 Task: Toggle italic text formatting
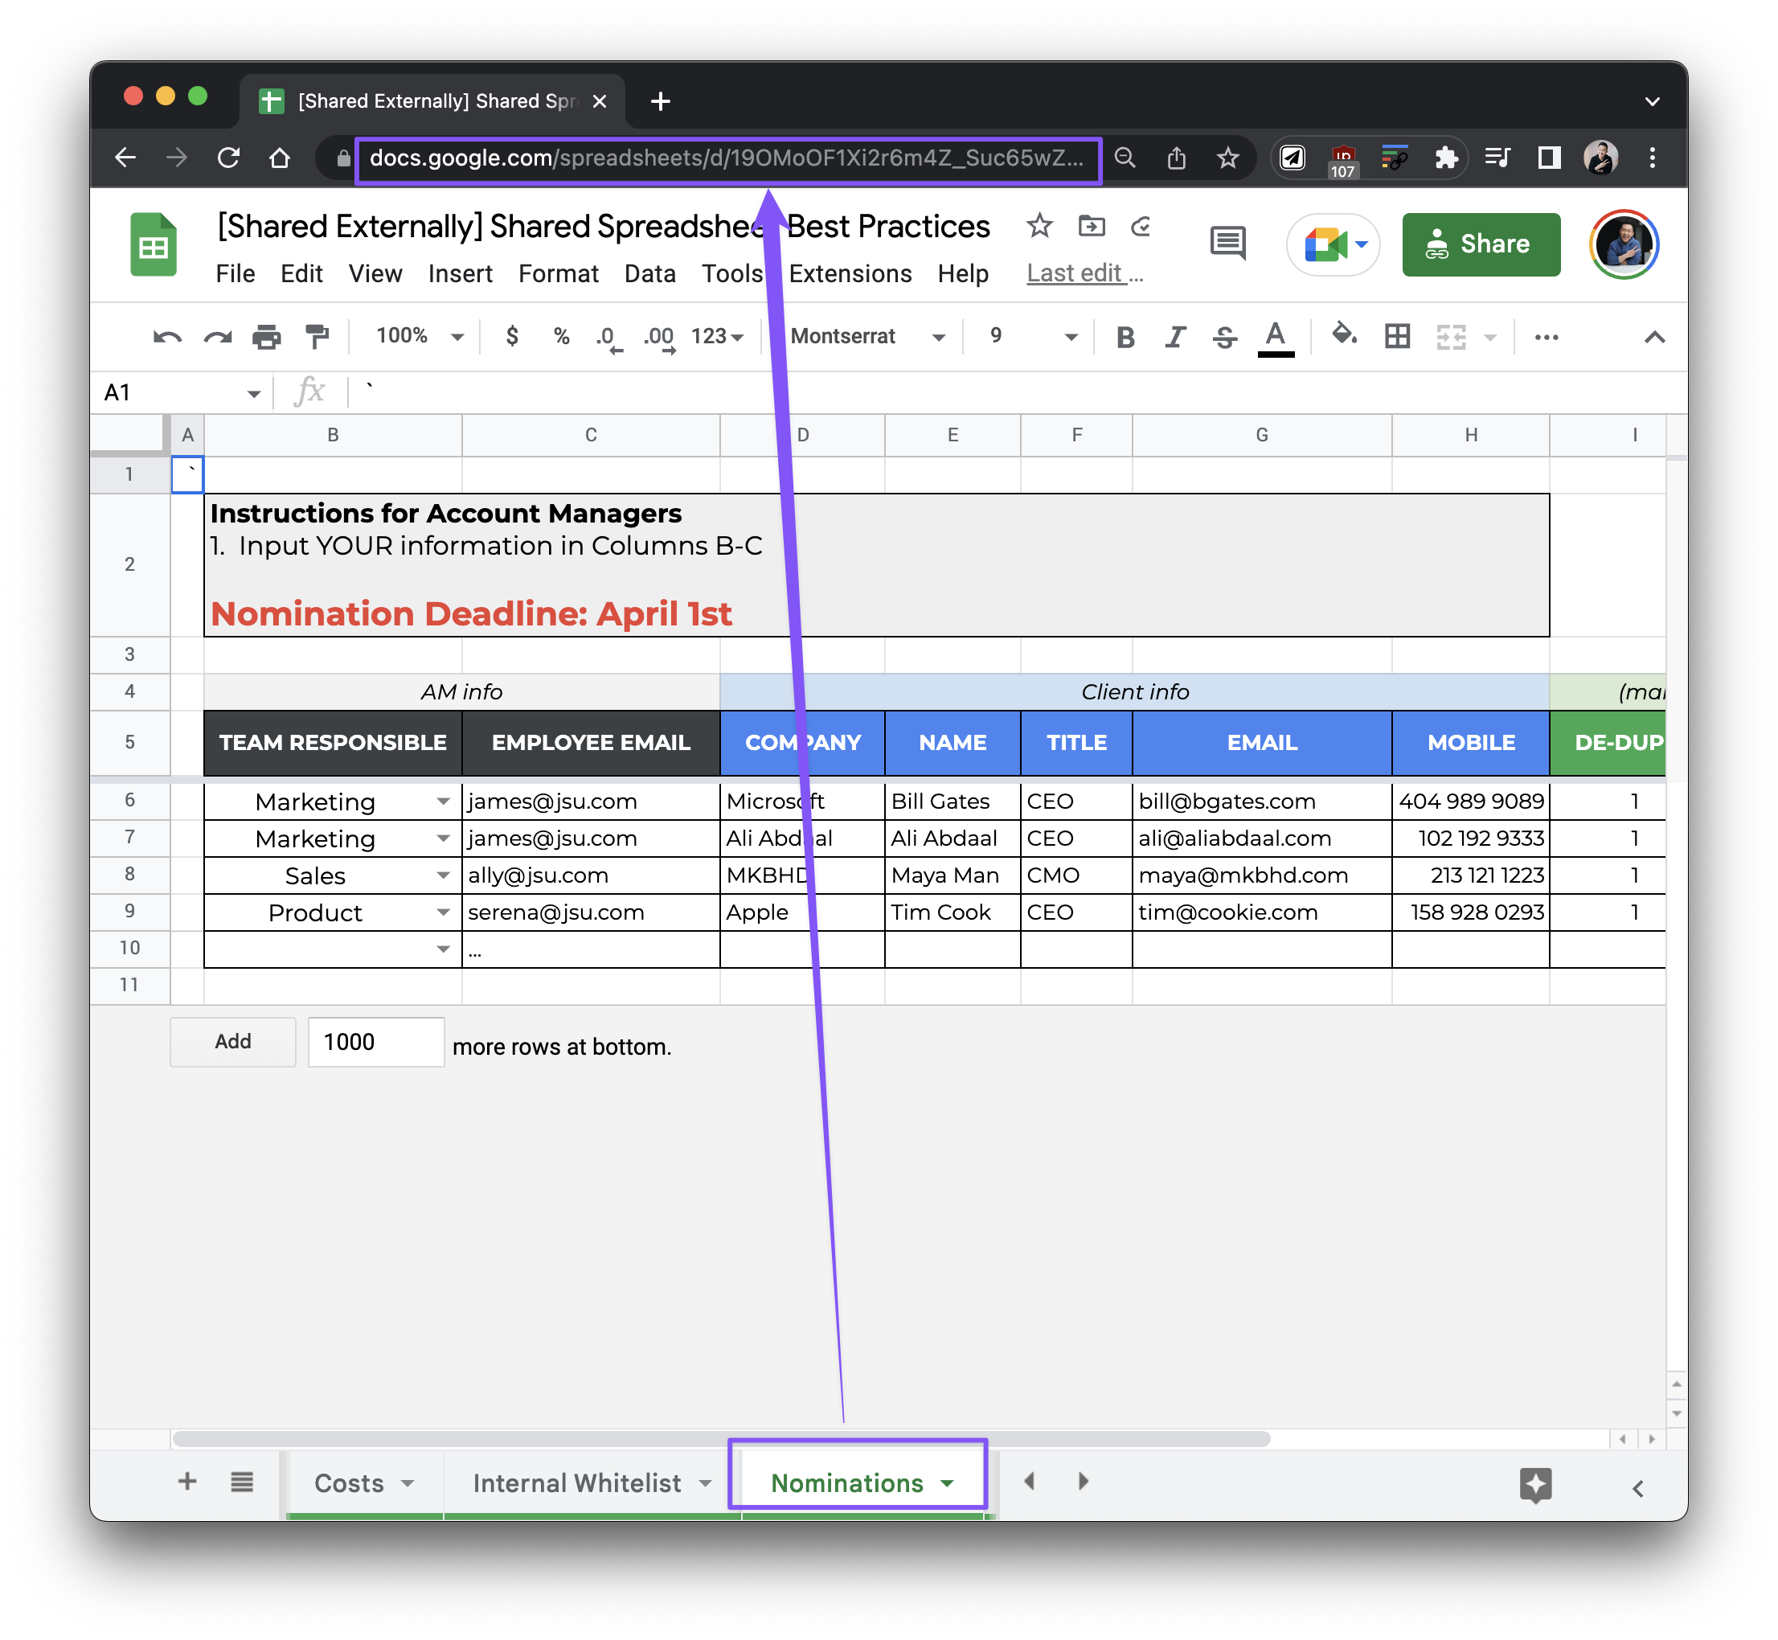pos(1176,337)
